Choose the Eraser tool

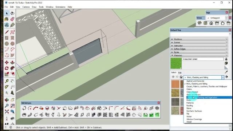12,19
